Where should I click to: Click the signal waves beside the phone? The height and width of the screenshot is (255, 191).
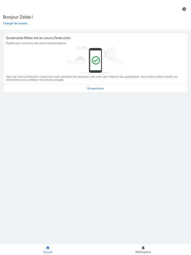(110, 54)
